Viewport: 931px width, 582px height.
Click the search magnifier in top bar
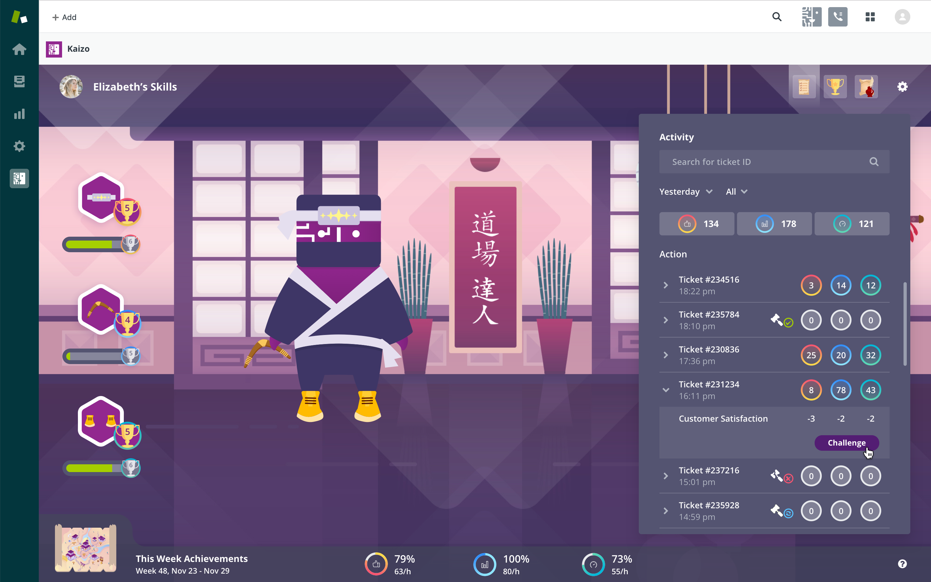tap(777, 17)
